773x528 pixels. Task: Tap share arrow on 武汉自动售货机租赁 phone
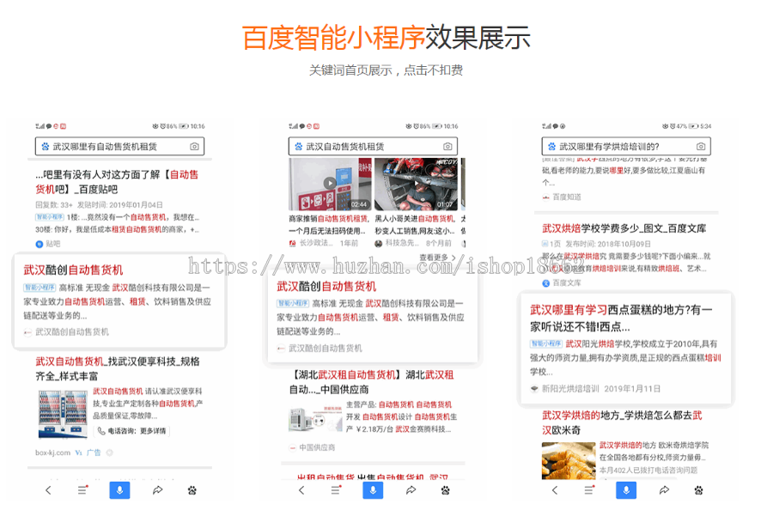411,490
